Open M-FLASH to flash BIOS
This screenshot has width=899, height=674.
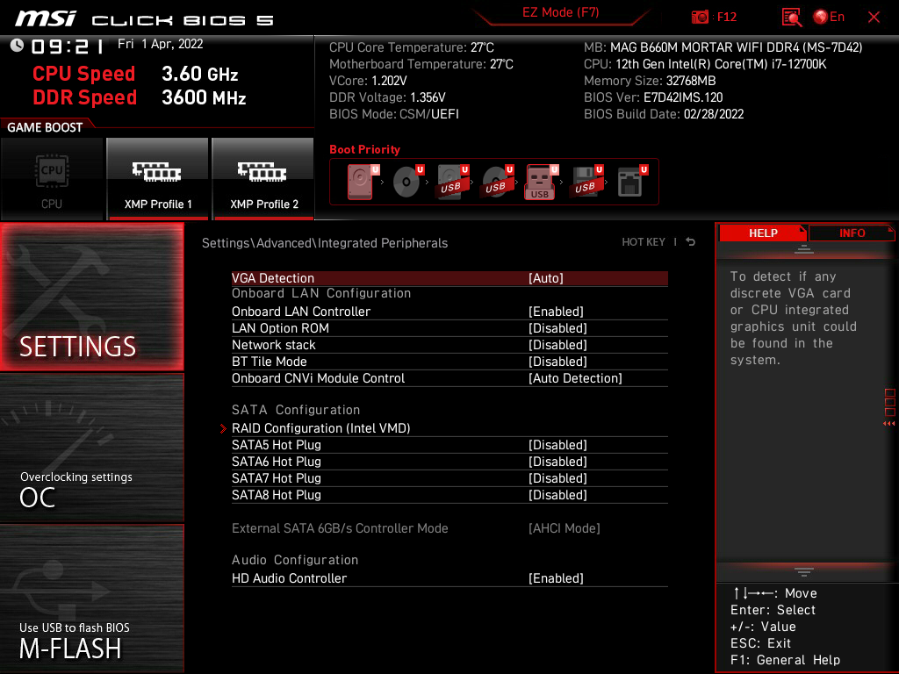point(91,599)
